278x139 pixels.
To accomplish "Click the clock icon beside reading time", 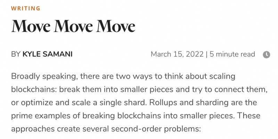I will pos(266,55).
